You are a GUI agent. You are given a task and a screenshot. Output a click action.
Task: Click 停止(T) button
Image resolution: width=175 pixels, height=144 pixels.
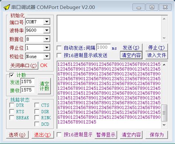coord(157,48)
